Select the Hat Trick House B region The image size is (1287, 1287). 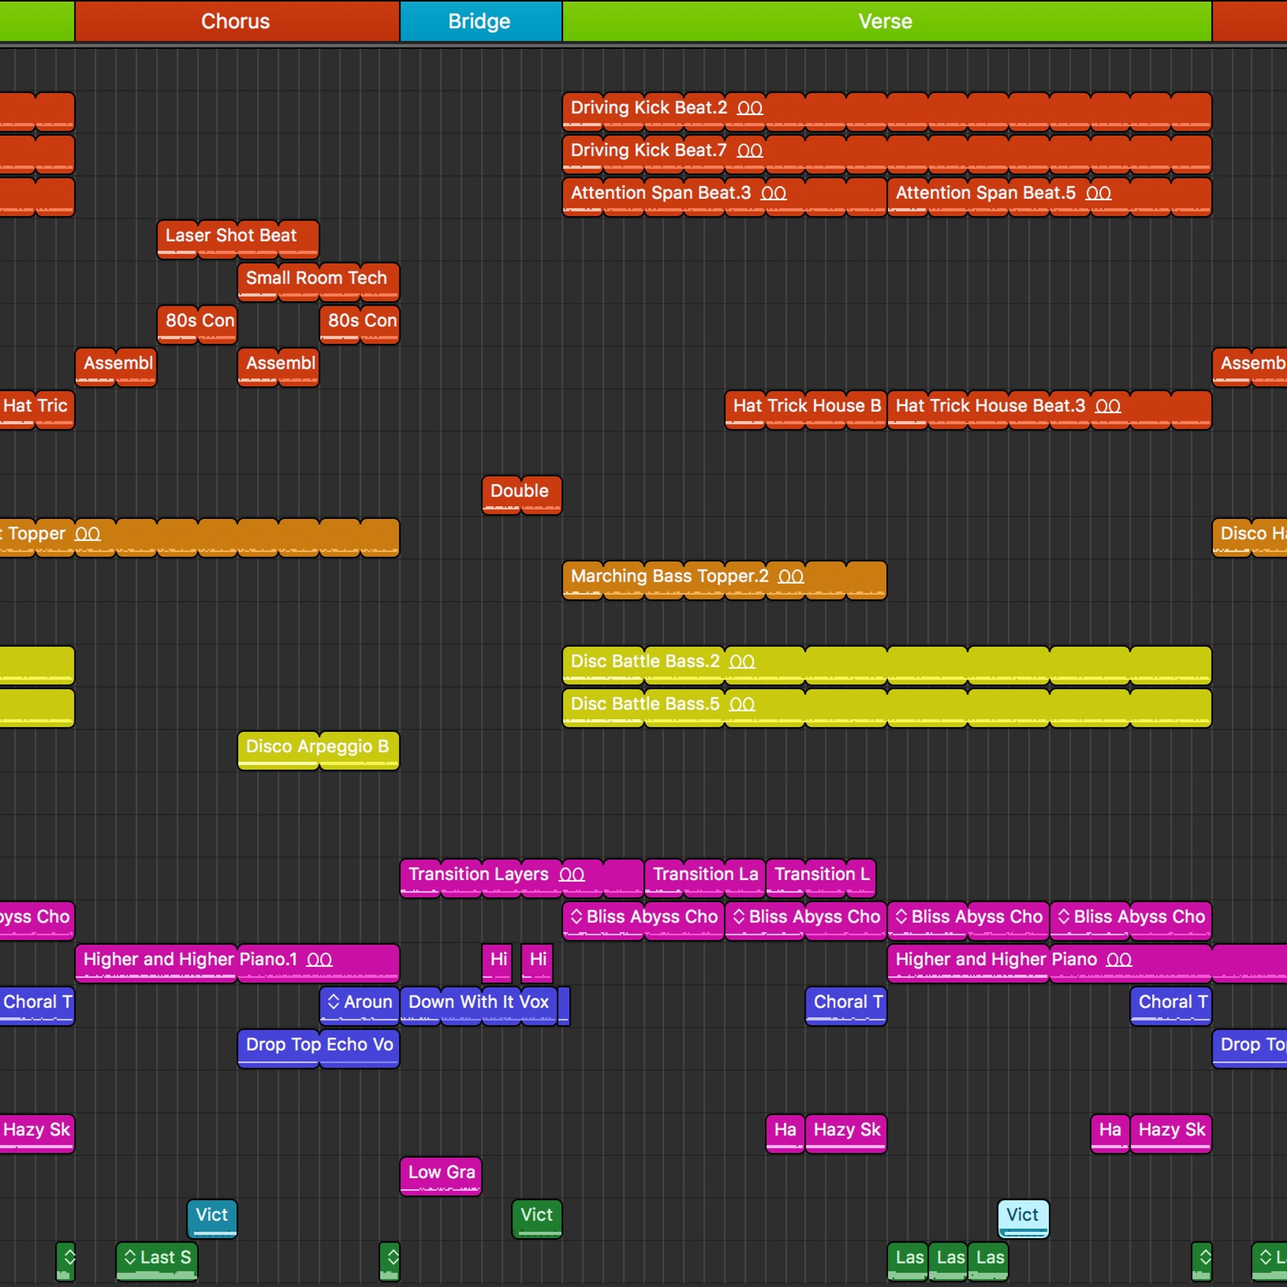pos(805,410)
